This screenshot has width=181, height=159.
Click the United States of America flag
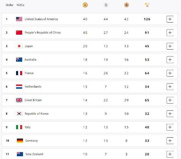(19, 19)
